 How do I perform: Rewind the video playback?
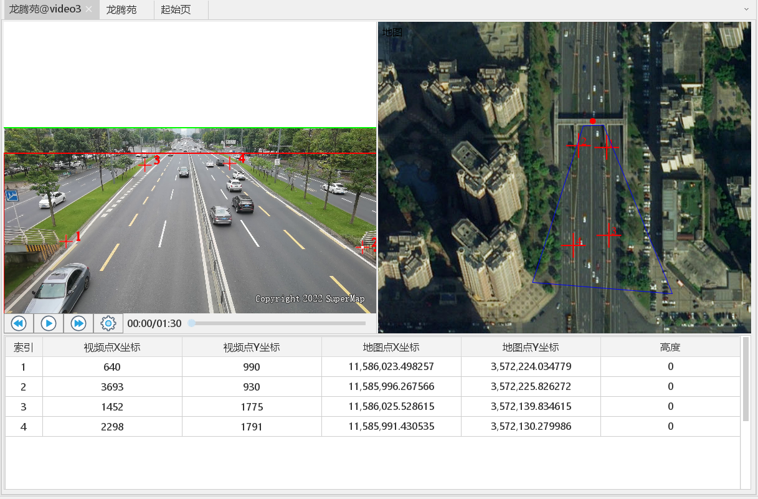[x=19, y=323]
